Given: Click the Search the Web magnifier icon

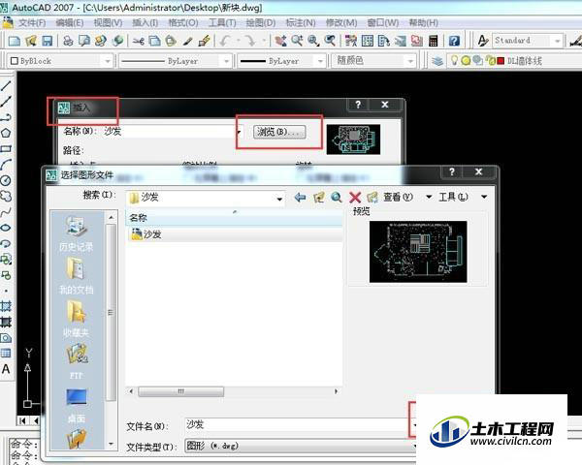Looking at the screenshot, I should pyautogui.click(x=337, y=198).
